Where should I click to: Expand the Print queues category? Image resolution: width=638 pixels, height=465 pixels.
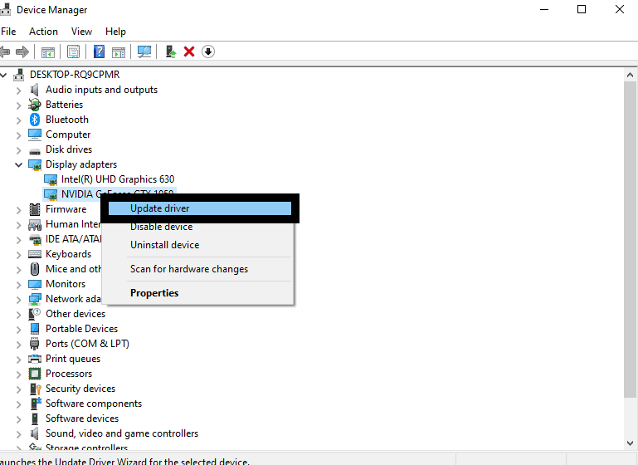click(19, 360)
